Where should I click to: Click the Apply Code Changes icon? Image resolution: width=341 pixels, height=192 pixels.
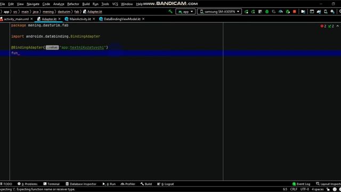260,12
